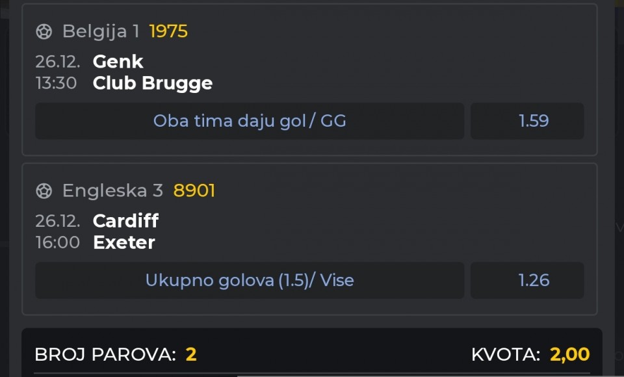
Task: Click the soccer ball icon beside Belgija 1
Action: click(44, 31)
